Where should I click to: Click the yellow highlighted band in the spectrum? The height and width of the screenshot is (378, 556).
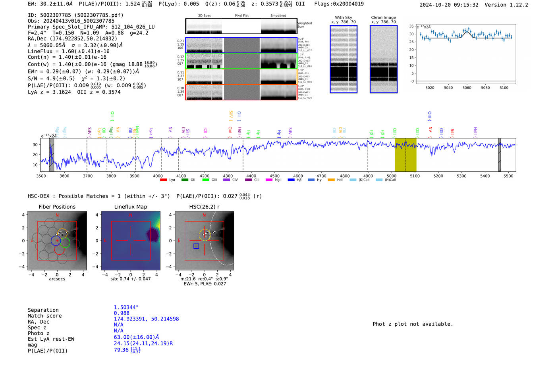pyautogui.click(x=405, y=155)
